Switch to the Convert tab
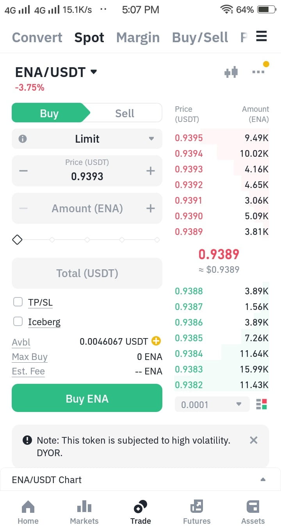 point(37,38)
